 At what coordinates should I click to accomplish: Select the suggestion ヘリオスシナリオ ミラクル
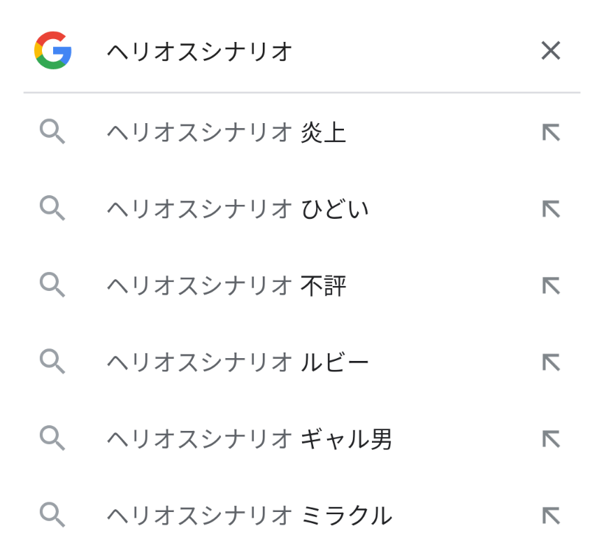pyautogui.click(x=249, y=516)
